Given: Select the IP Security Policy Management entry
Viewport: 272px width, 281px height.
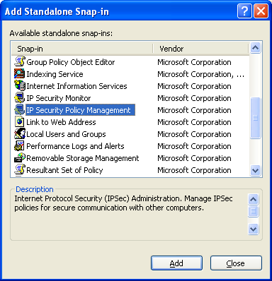Looking at the screenshot, I should coord(80,110).
